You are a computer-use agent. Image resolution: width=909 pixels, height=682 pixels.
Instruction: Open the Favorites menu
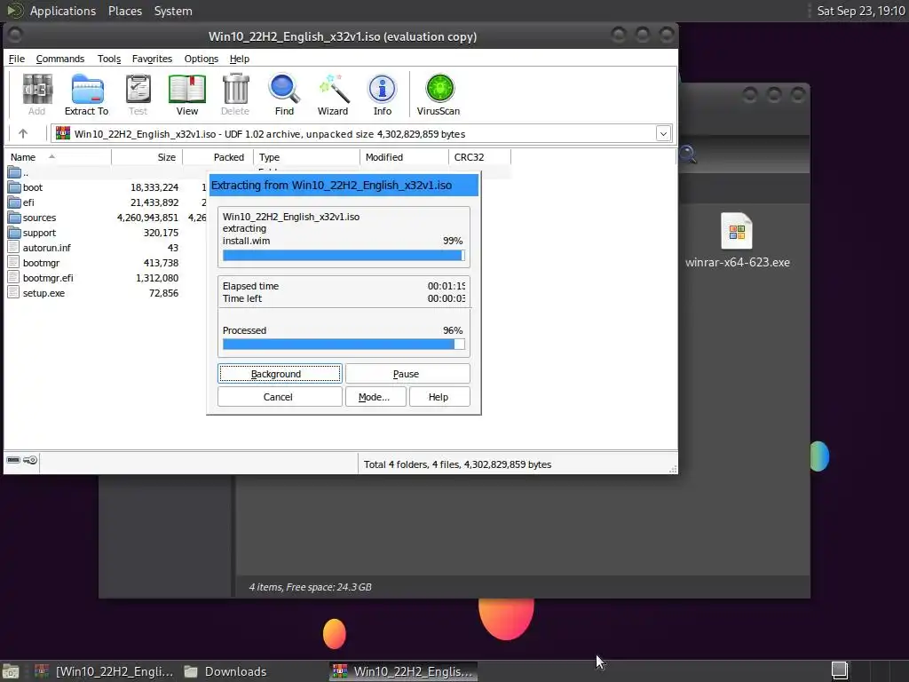pyautogui.click(x=152, y=59)
